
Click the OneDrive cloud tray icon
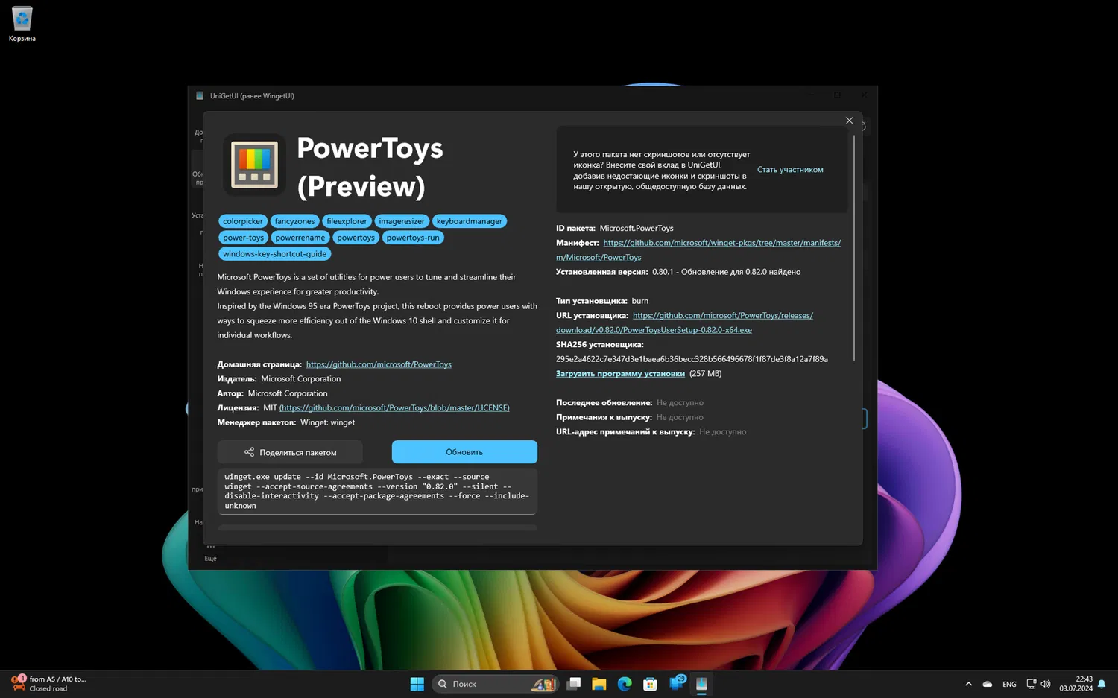(988, 684)
